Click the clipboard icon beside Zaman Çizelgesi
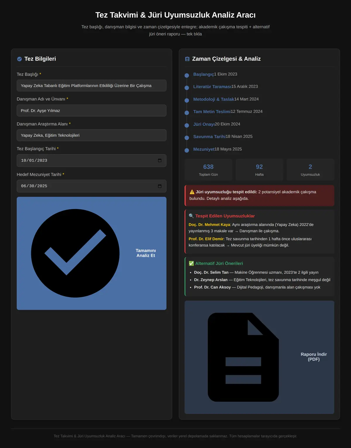The height and width of the screenshot is (448, 351). coord(187,59)
